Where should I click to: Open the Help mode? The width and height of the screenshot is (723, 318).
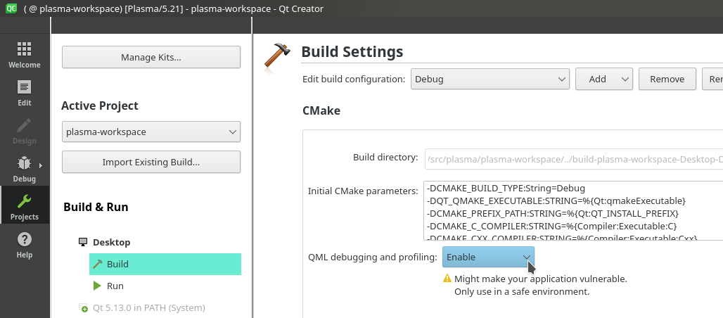25,243
